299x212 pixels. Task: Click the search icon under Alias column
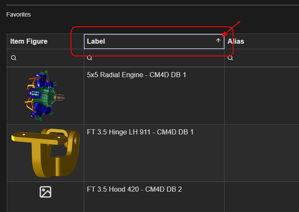click(230, 58)
